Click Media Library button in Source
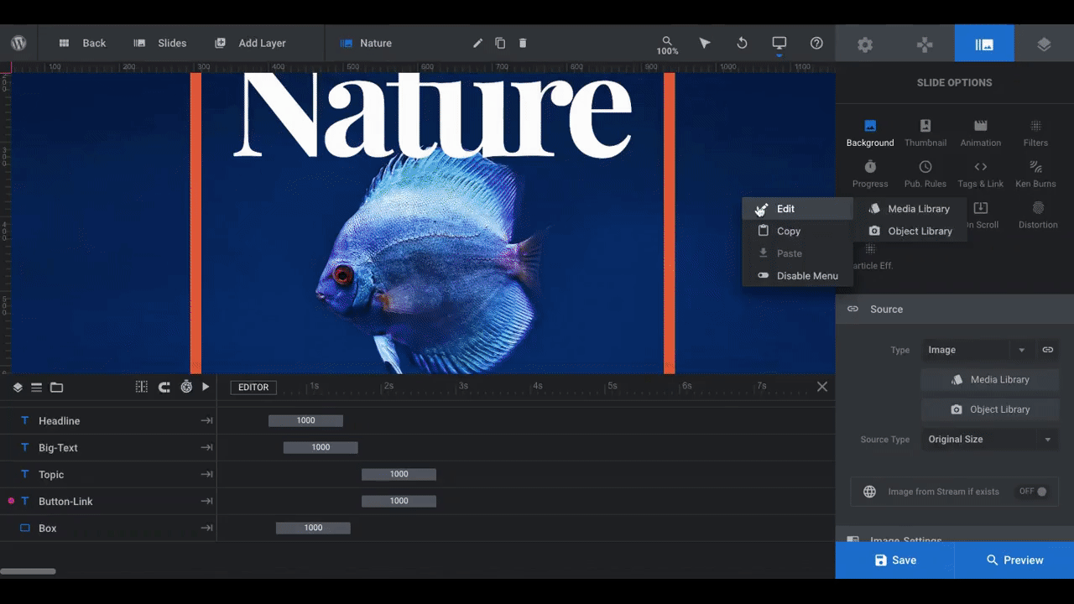 click(x=990, y=380)
